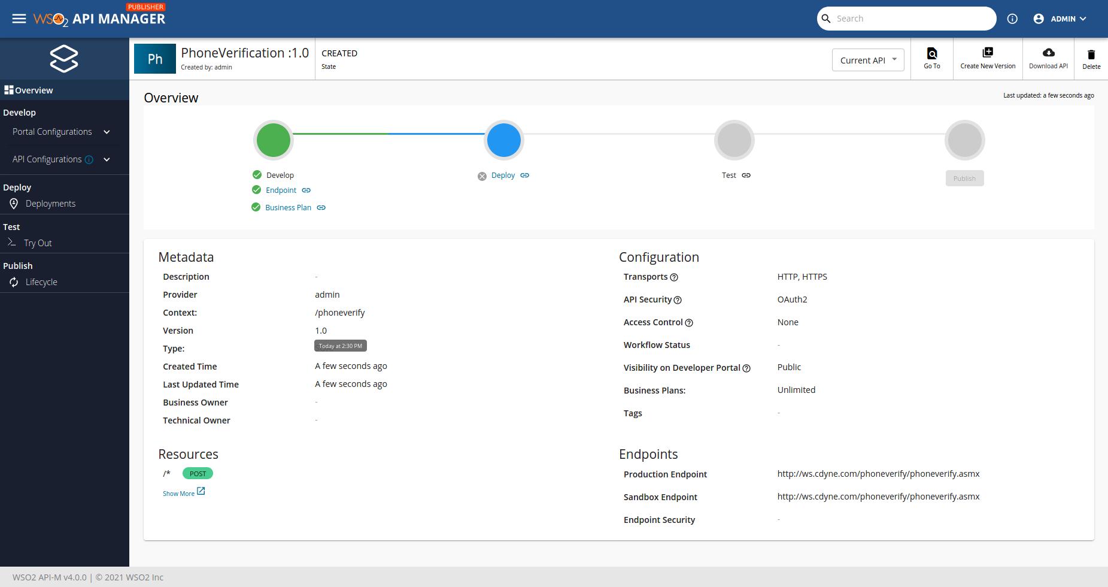1108x587 pixels.
Task: Click the Delete API icon
Action: click(1091, 58)
